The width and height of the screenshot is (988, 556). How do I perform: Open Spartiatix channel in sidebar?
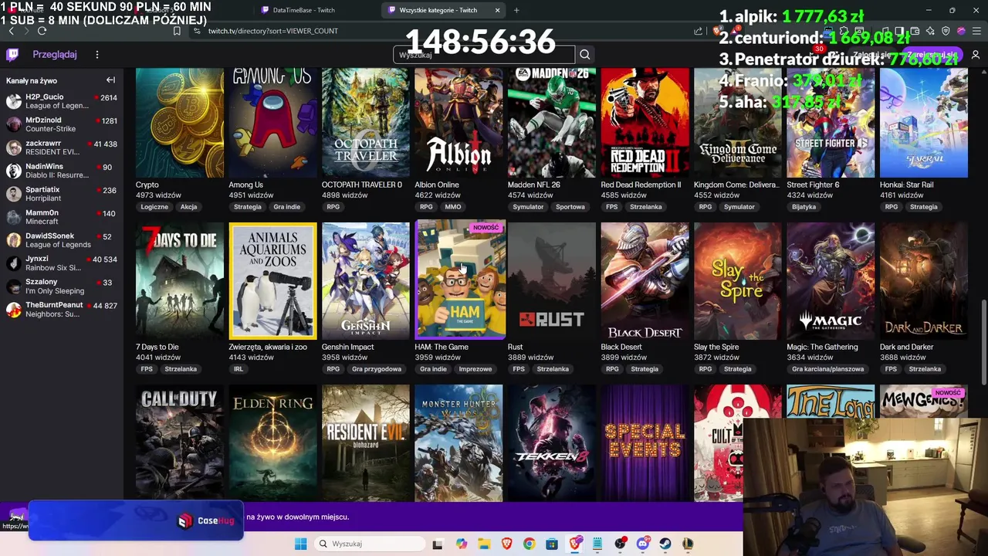point(62,194)
